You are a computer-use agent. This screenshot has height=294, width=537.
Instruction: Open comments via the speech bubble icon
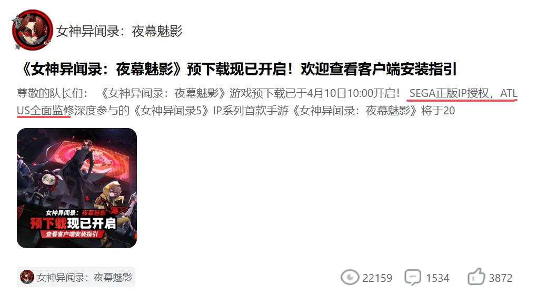point(413,277)
